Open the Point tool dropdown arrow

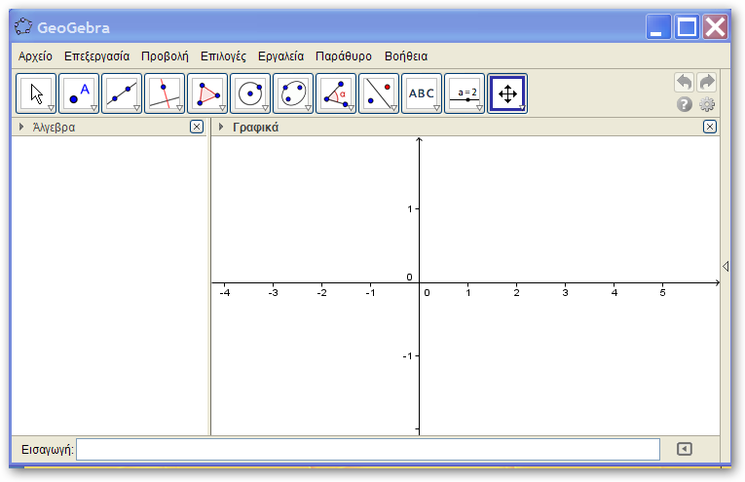[x=93, y=108]
